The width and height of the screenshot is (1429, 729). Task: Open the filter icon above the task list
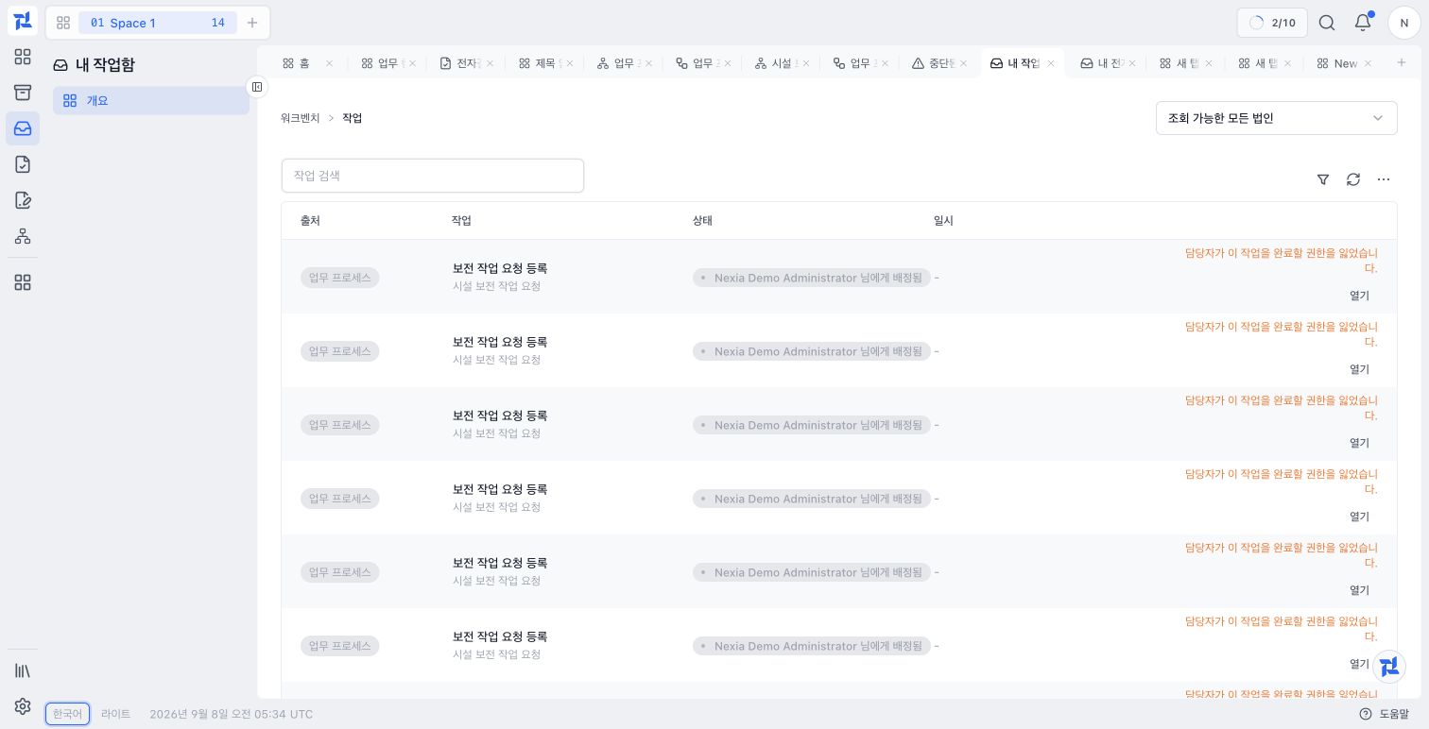point(1323,179)
